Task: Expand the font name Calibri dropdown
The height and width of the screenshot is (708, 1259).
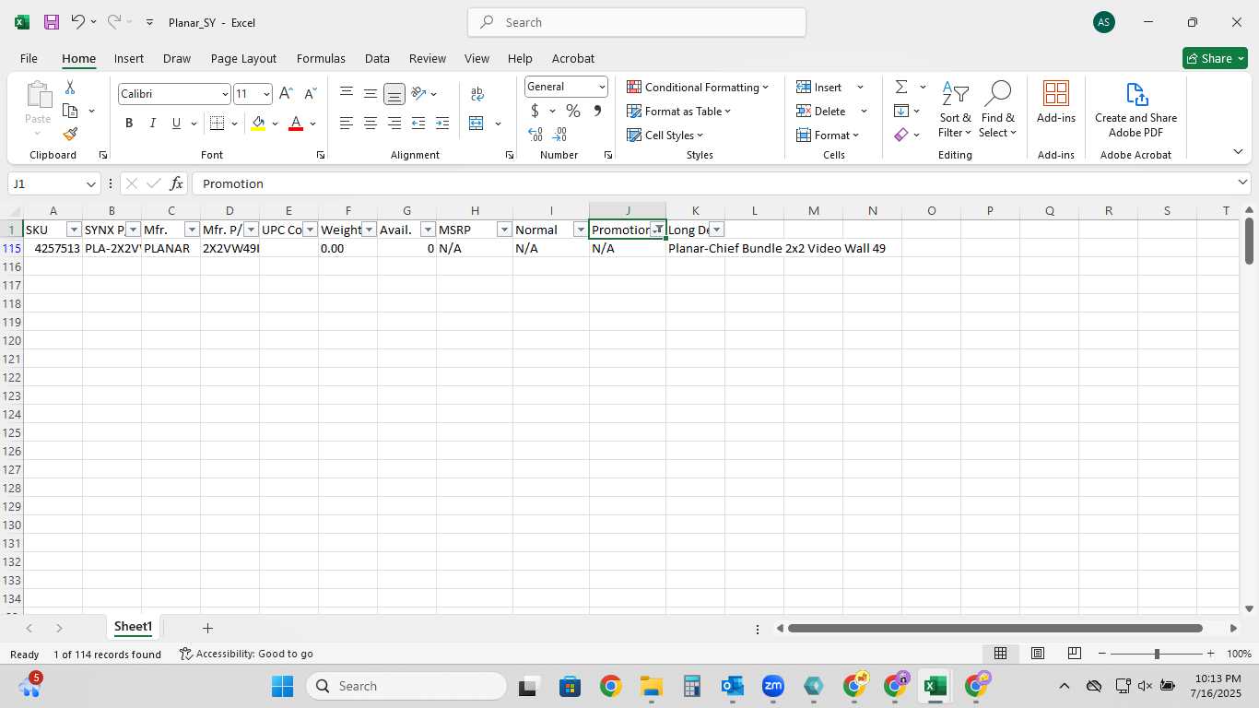Action: pyautogui.click(x=224, y=94)
